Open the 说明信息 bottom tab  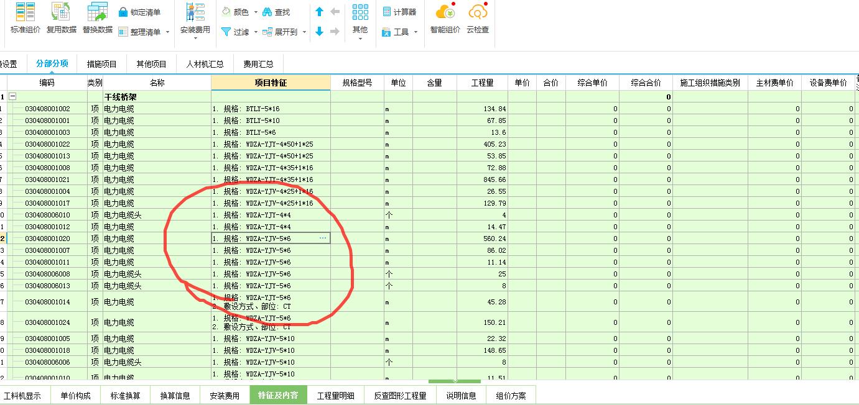pyautogui.click(x=461, y=396)
